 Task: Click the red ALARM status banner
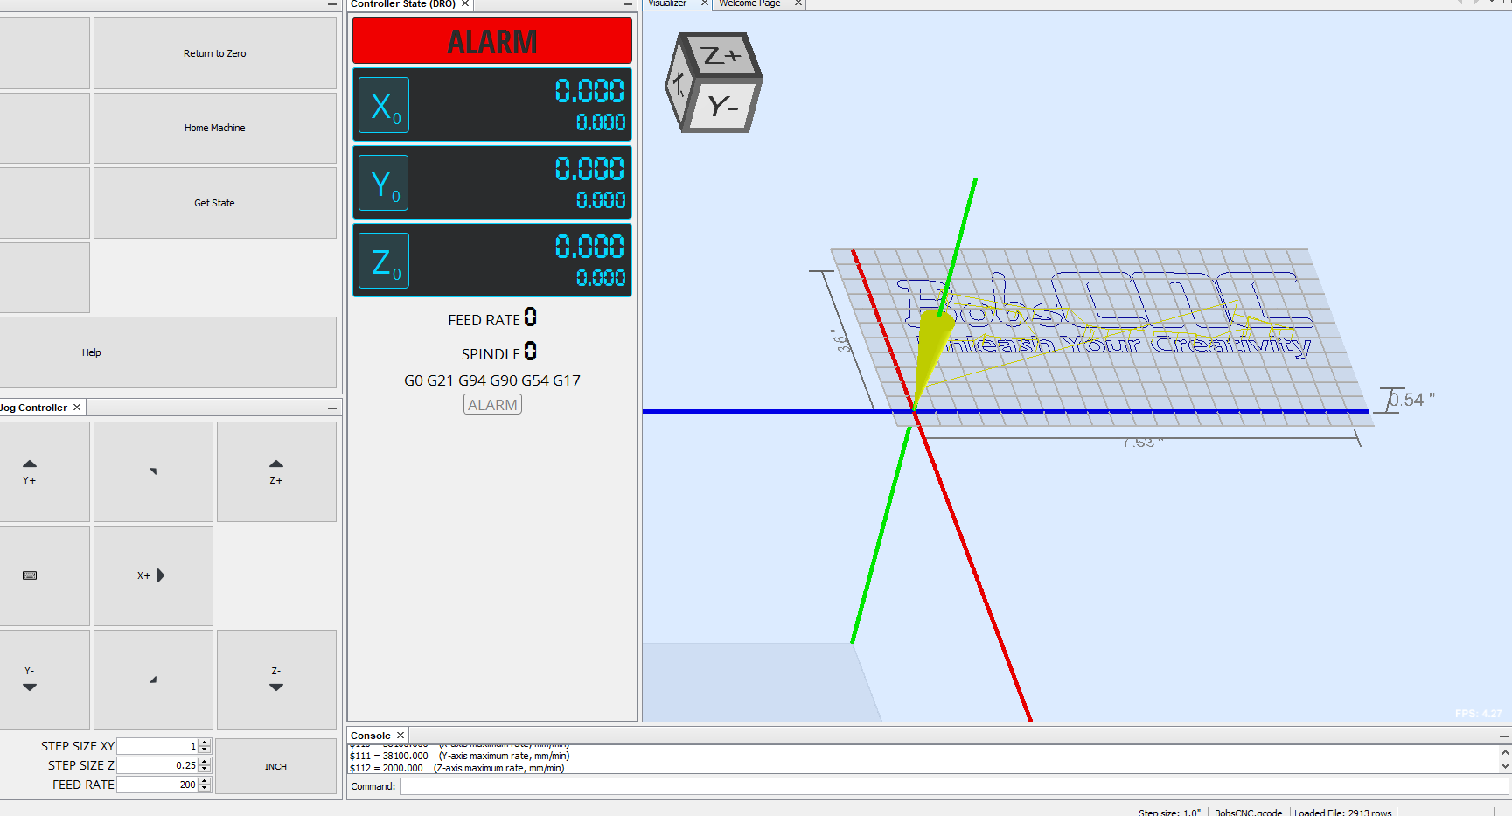coord(492,41)
